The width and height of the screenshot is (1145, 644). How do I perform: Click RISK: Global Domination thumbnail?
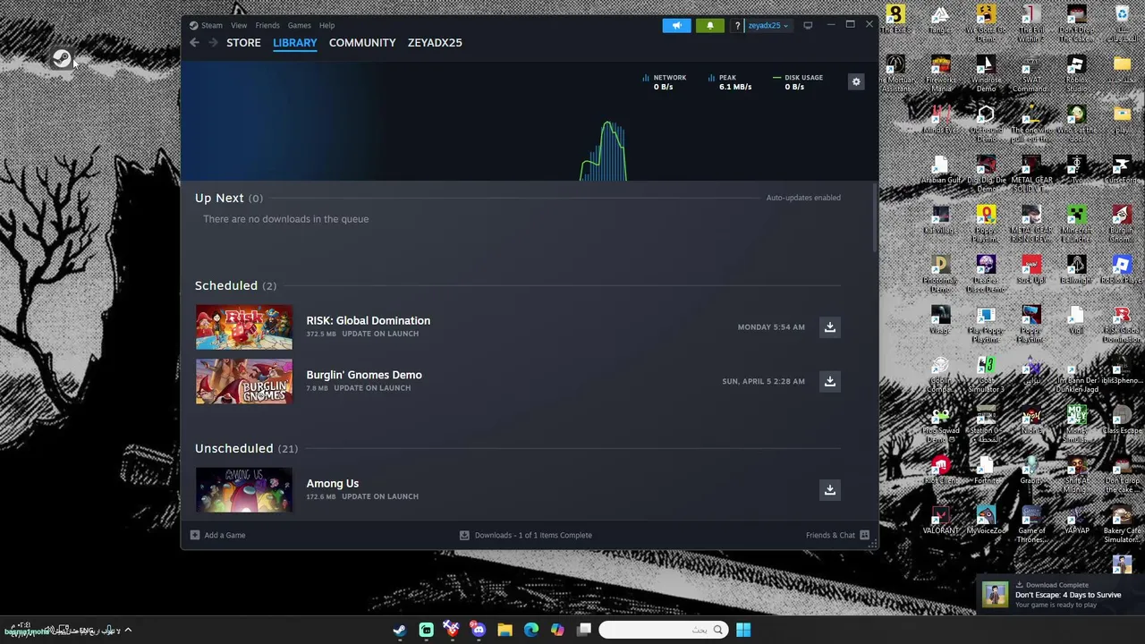tap(244, 326)
